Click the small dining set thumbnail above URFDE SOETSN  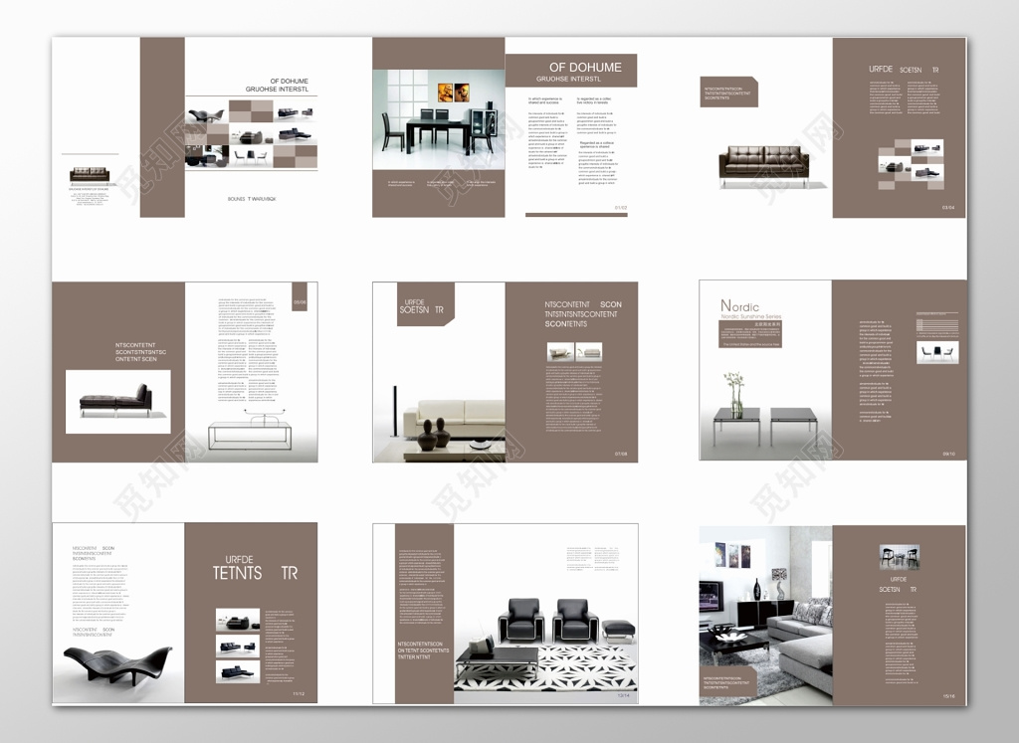[x=899, y=557]
